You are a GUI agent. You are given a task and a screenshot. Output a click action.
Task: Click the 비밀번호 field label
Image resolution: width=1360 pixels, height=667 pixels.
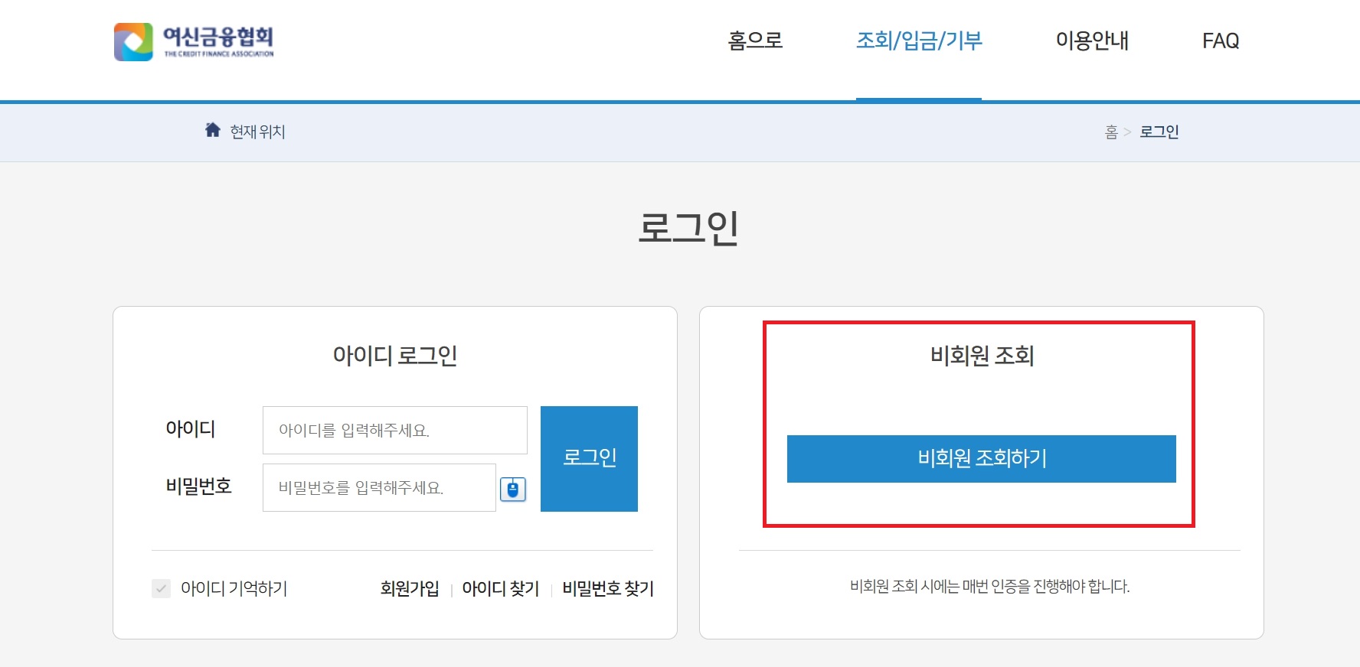[198, 486]
